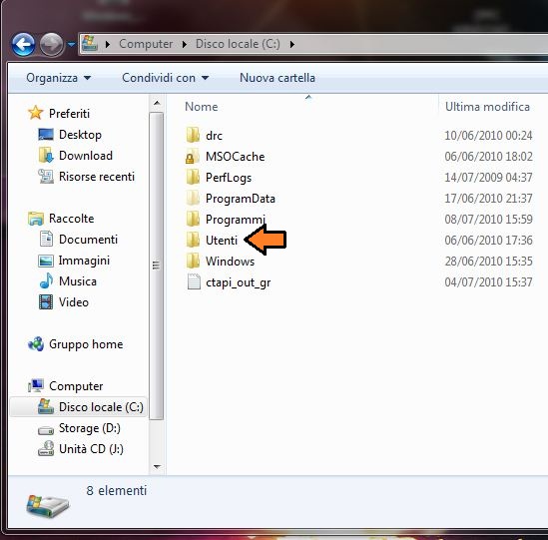Click Computer in the address breadcrumb
548x540 pixels.
click(x=146, y=44)
